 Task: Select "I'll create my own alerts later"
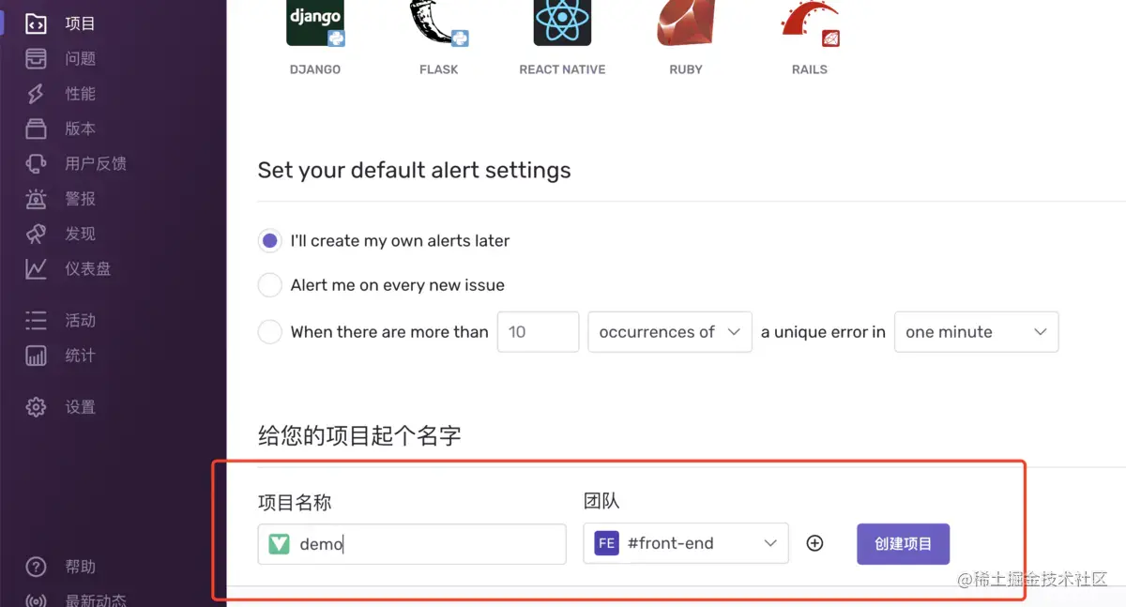269,241
